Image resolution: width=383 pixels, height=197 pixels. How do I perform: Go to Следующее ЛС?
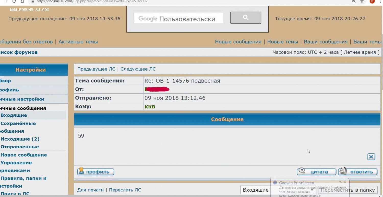(138, 69)
